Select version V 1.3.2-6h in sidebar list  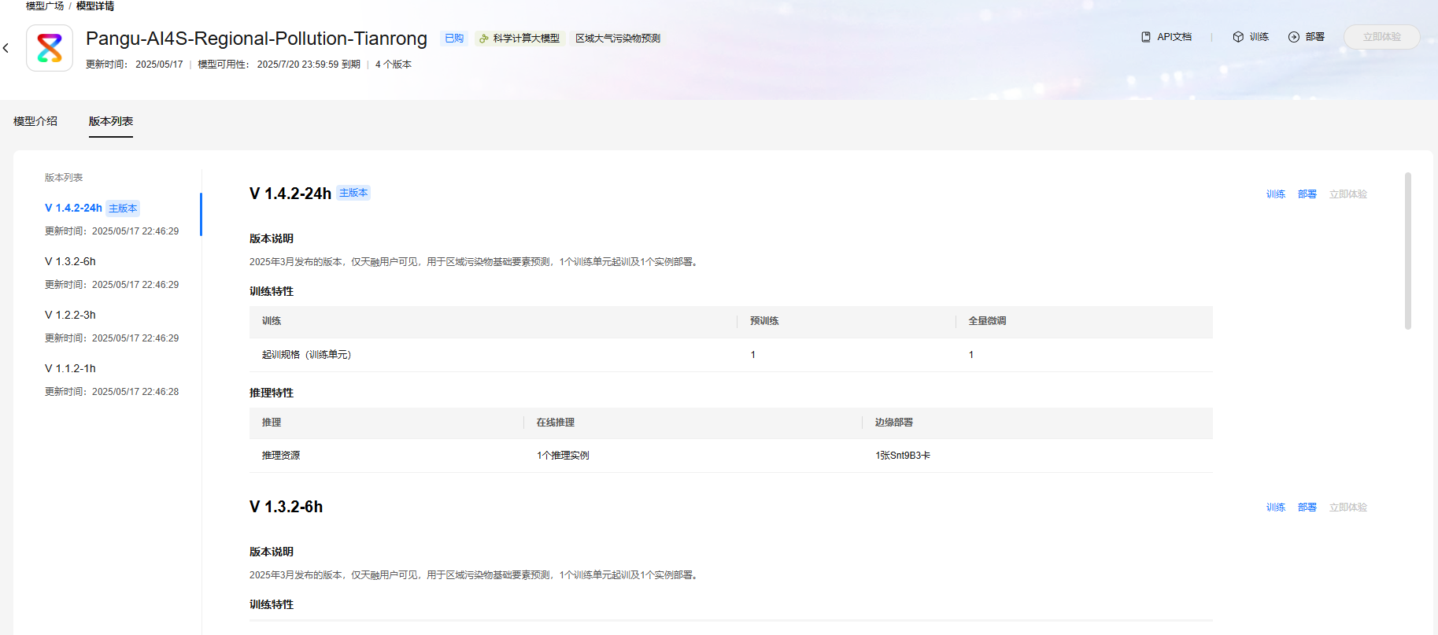[70, 261]
